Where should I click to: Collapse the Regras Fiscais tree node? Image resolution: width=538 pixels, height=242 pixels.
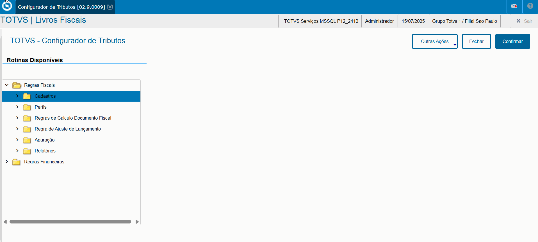[x=7, y=85]
